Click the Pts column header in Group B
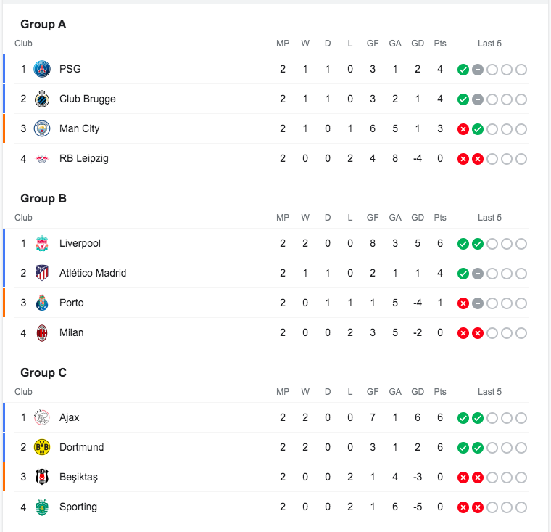This screenshot has height=532, width=551. 440,218
